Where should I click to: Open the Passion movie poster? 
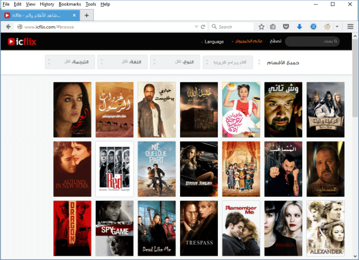283,228
